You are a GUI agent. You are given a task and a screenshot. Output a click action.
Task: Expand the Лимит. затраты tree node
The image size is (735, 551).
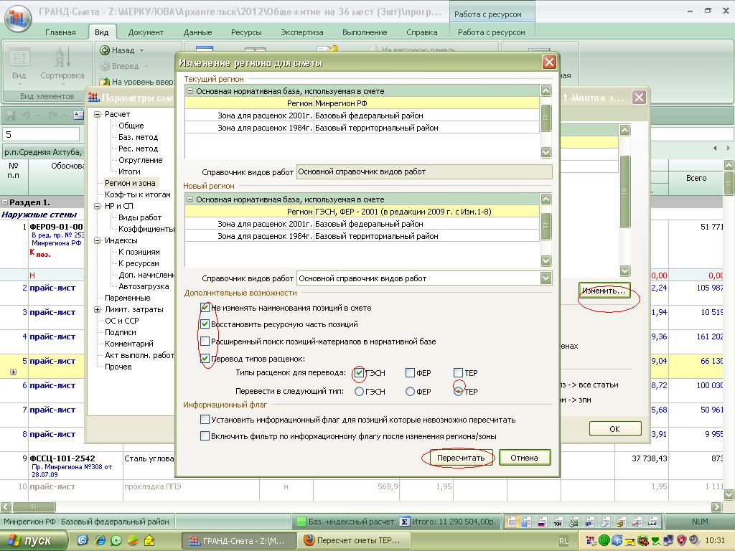coord(98,310)
